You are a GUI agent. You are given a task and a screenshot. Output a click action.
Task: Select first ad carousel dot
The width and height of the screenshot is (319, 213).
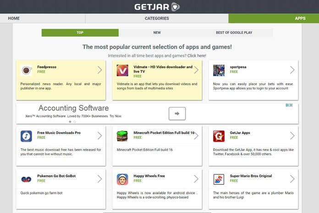tap(70, 122)
